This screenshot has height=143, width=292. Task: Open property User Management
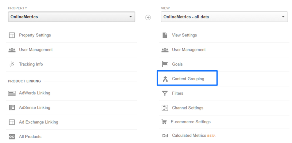pos(36,50)
